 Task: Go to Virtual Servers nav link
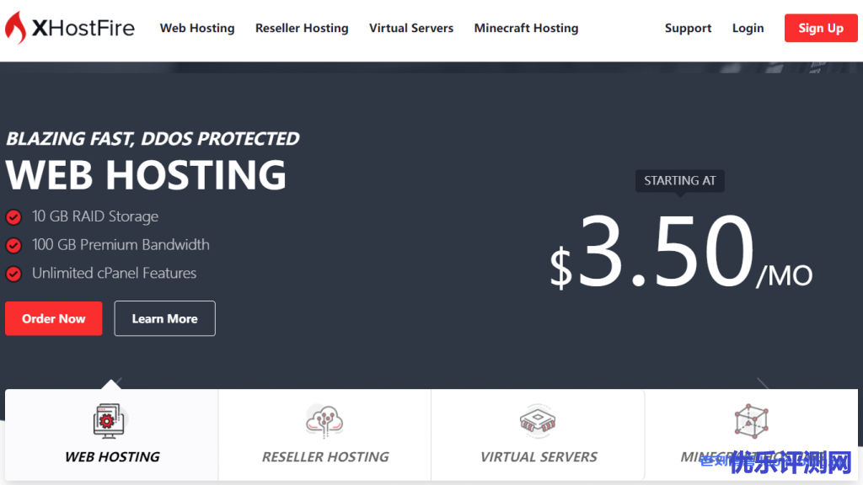click(x=411, y=28)
